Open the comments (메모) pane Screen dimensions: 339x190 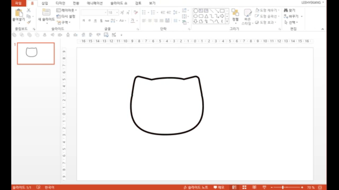pyautogui.click(x=219, y=187)
